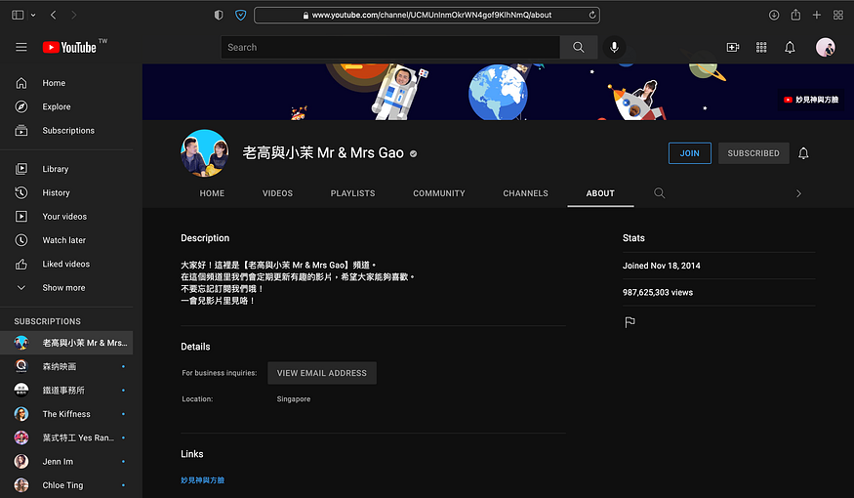Open Safari downloads icon
This screenshot has width=854, height=498.
(x=774, y=16)
